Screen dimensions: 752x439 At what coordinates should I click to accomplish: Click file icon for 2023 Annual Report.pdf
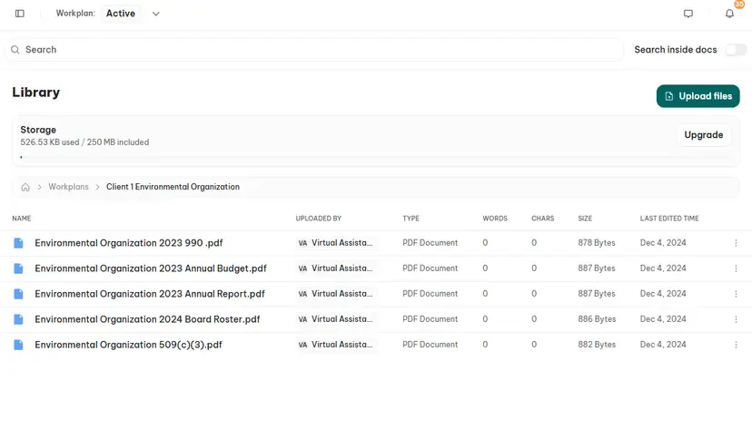click(x=18, y=294)
